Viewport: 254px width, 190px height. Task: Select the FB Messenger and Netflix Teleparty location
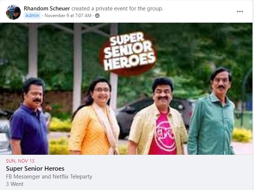point(49,177)
